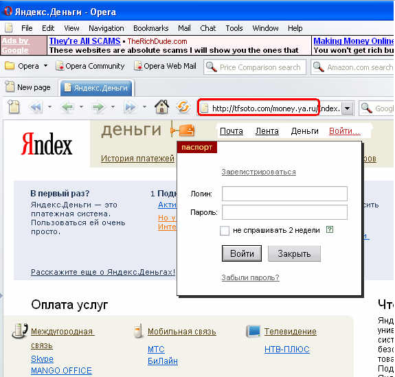Open the Tools menu
395x377 pixels.
pos(234,28)
